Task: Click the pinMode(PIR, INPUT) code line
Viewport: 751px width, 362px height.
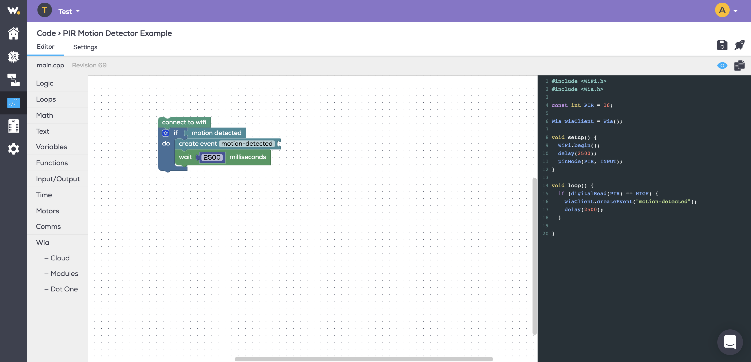Action: [x=590, y=161]
